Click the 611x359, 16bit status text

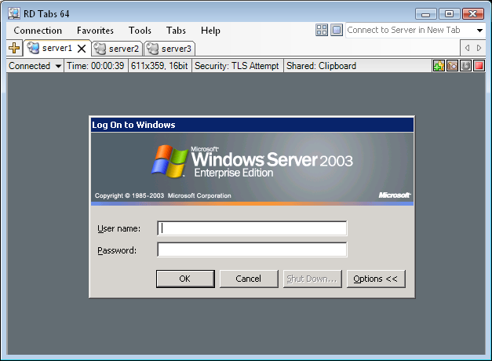(x=159, y=66)
